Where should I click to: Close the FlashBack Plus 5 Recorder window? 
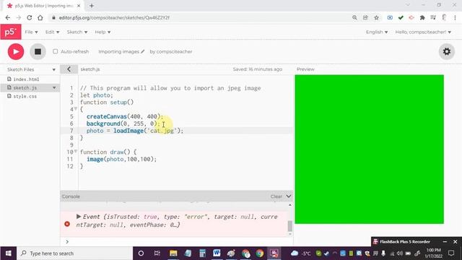455,242
